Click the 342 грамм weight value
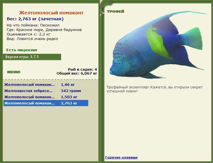The width and height of the screenshot is (213, 163). point(71,91)
